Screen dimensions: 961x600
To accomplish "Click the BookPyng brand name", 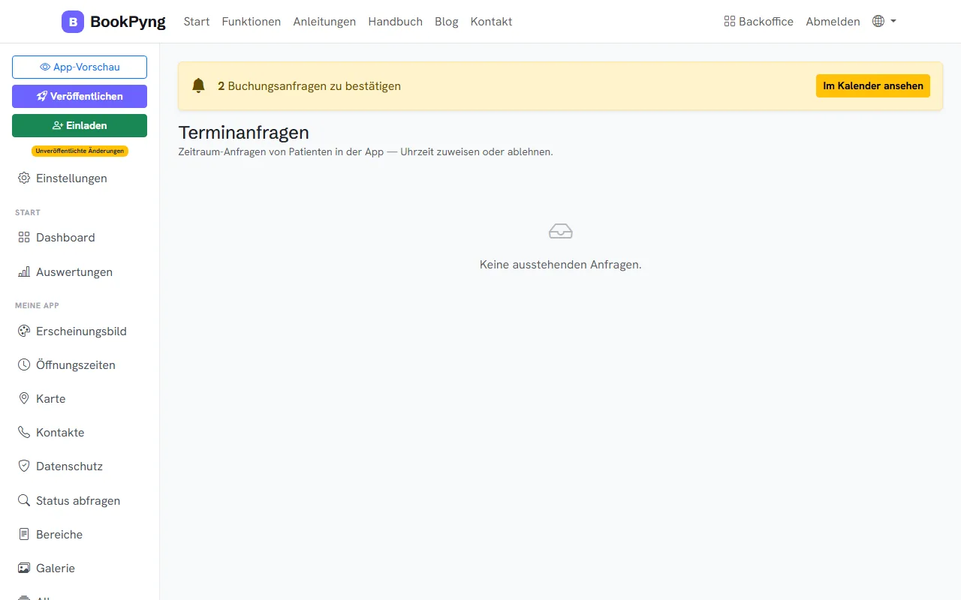I will (128, 22).
